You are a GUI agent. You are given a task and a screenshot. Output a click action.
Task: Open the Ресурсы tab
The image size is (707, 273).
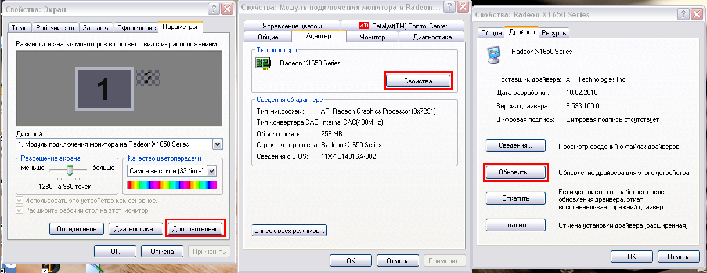click(x=554, y=32)
